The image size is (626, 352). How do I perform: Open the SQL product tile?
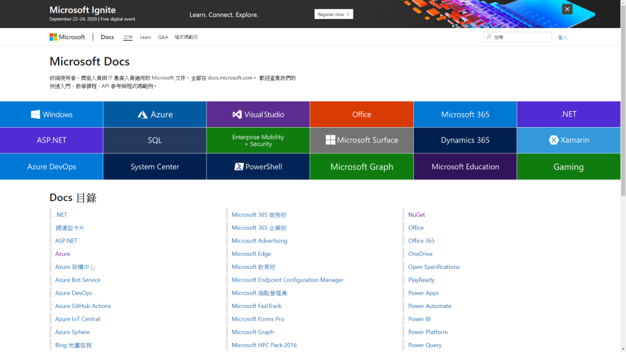(x=155, y=141)
